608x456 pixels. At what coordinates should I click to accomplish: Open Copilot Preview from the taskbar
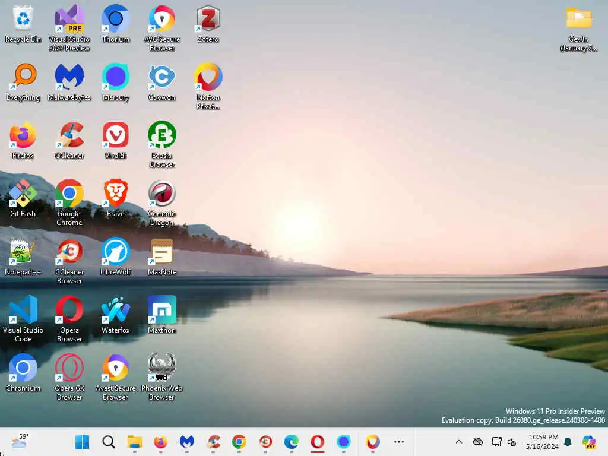[x=589, y=442]
